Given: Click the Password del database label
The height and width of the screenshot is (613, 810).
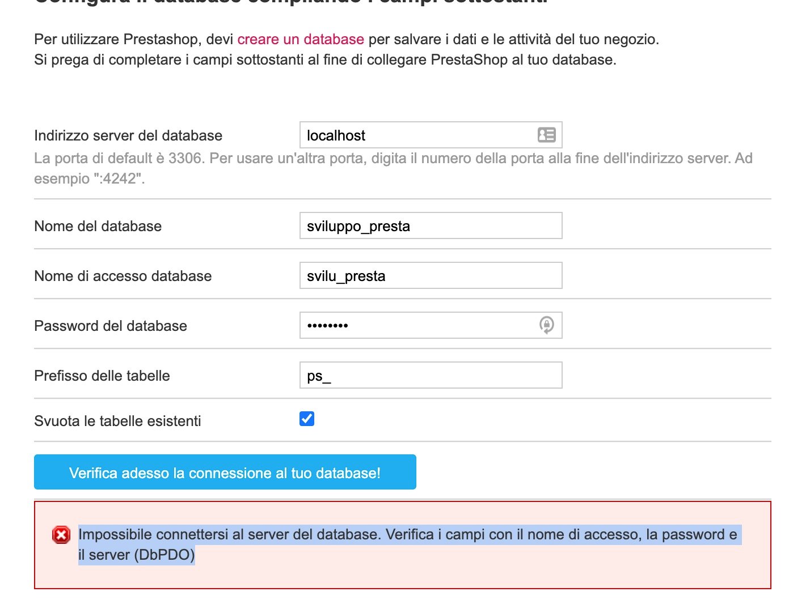Looking at the screenshot, I should 111,326.
